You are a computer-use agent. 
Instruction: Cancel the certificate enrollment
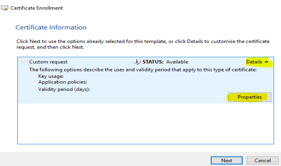[263, 160]
